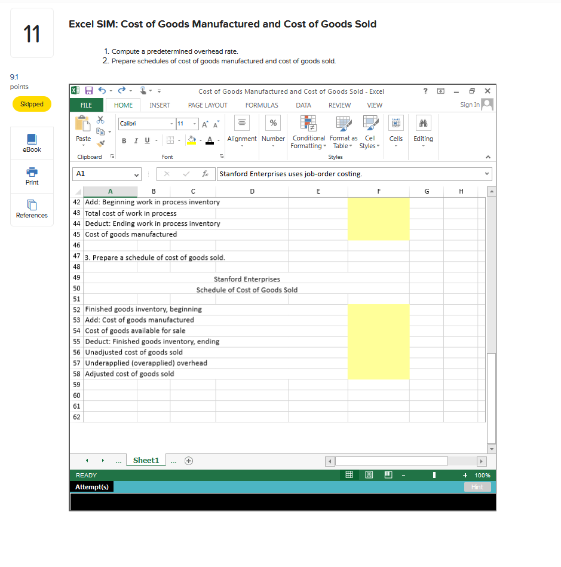Switch to the VIEW tab

click(x=375, y=105)
